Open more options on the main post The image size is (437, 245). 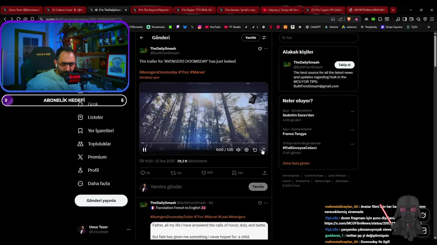point(266,49)
